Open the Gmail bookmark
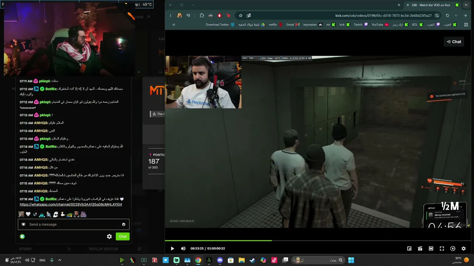 click(x=293, y=25)
